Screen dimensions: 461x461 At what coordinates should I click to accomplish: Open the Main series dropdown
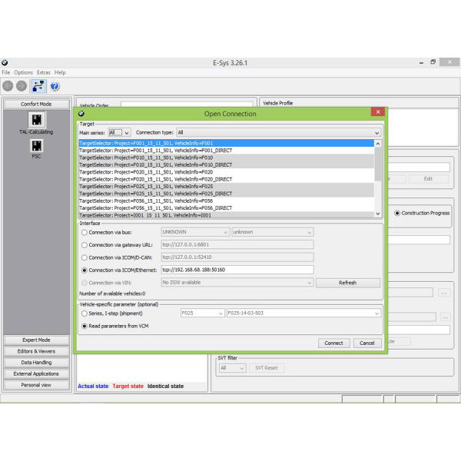pos(119,133)
